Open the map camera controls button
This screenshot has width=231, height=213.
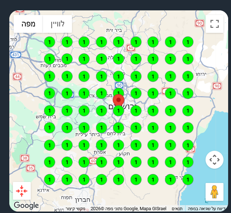point(215,160)
